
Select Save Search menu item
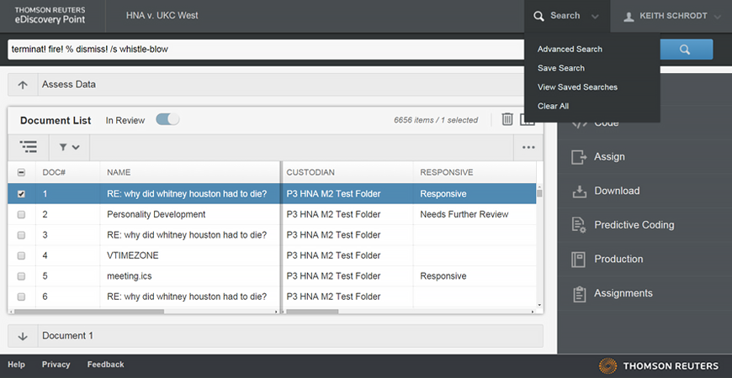click(560, 68)
